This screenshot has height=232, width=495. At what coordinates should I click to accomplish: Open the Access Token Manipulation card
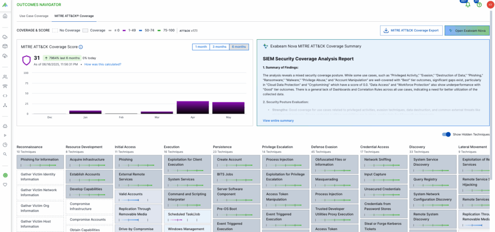[285, 199]
